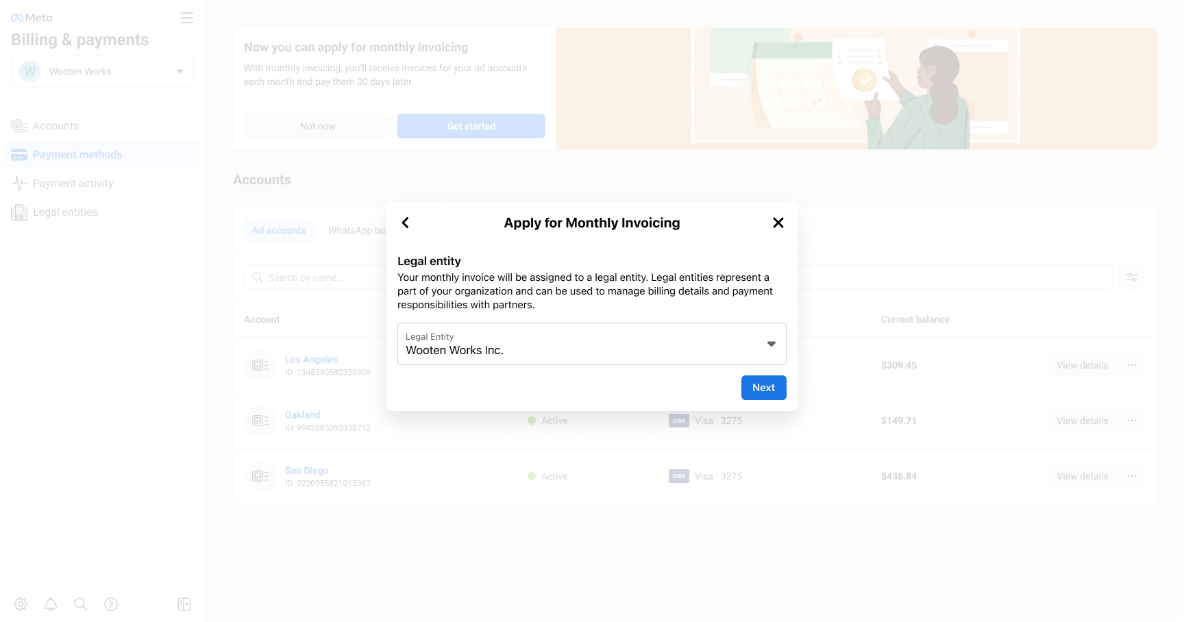Click the Payment activity pulse icon
The height and width of the screenshot is (622, 1184).
tap(19, 184)
